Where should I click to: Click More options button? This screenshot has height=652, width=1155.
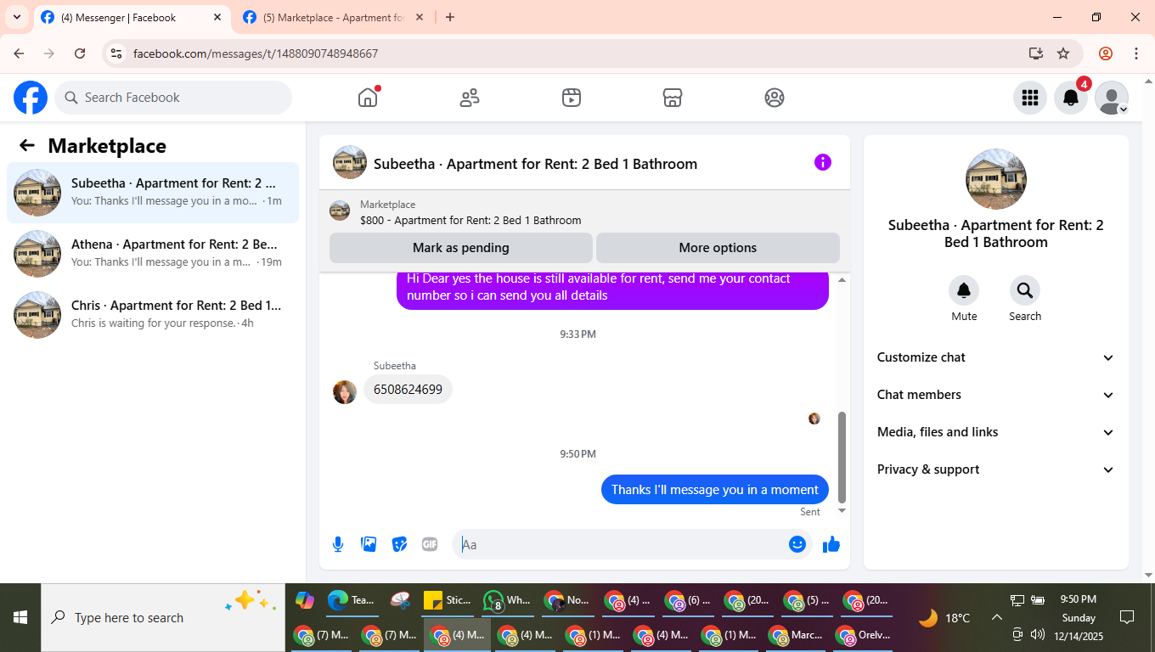tap(718, 248)
